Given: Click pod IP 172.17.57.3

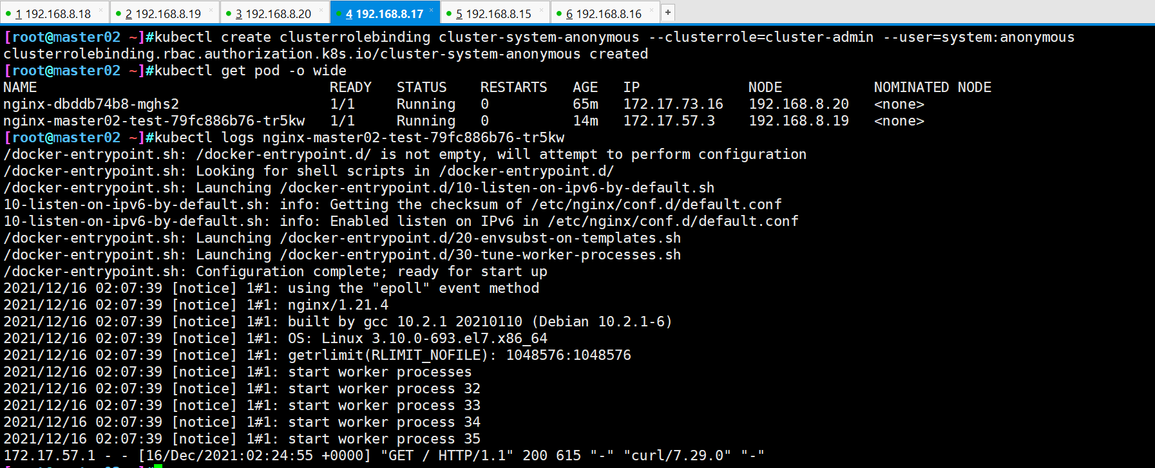Looking at the screenshot, I should pos(669,121).
